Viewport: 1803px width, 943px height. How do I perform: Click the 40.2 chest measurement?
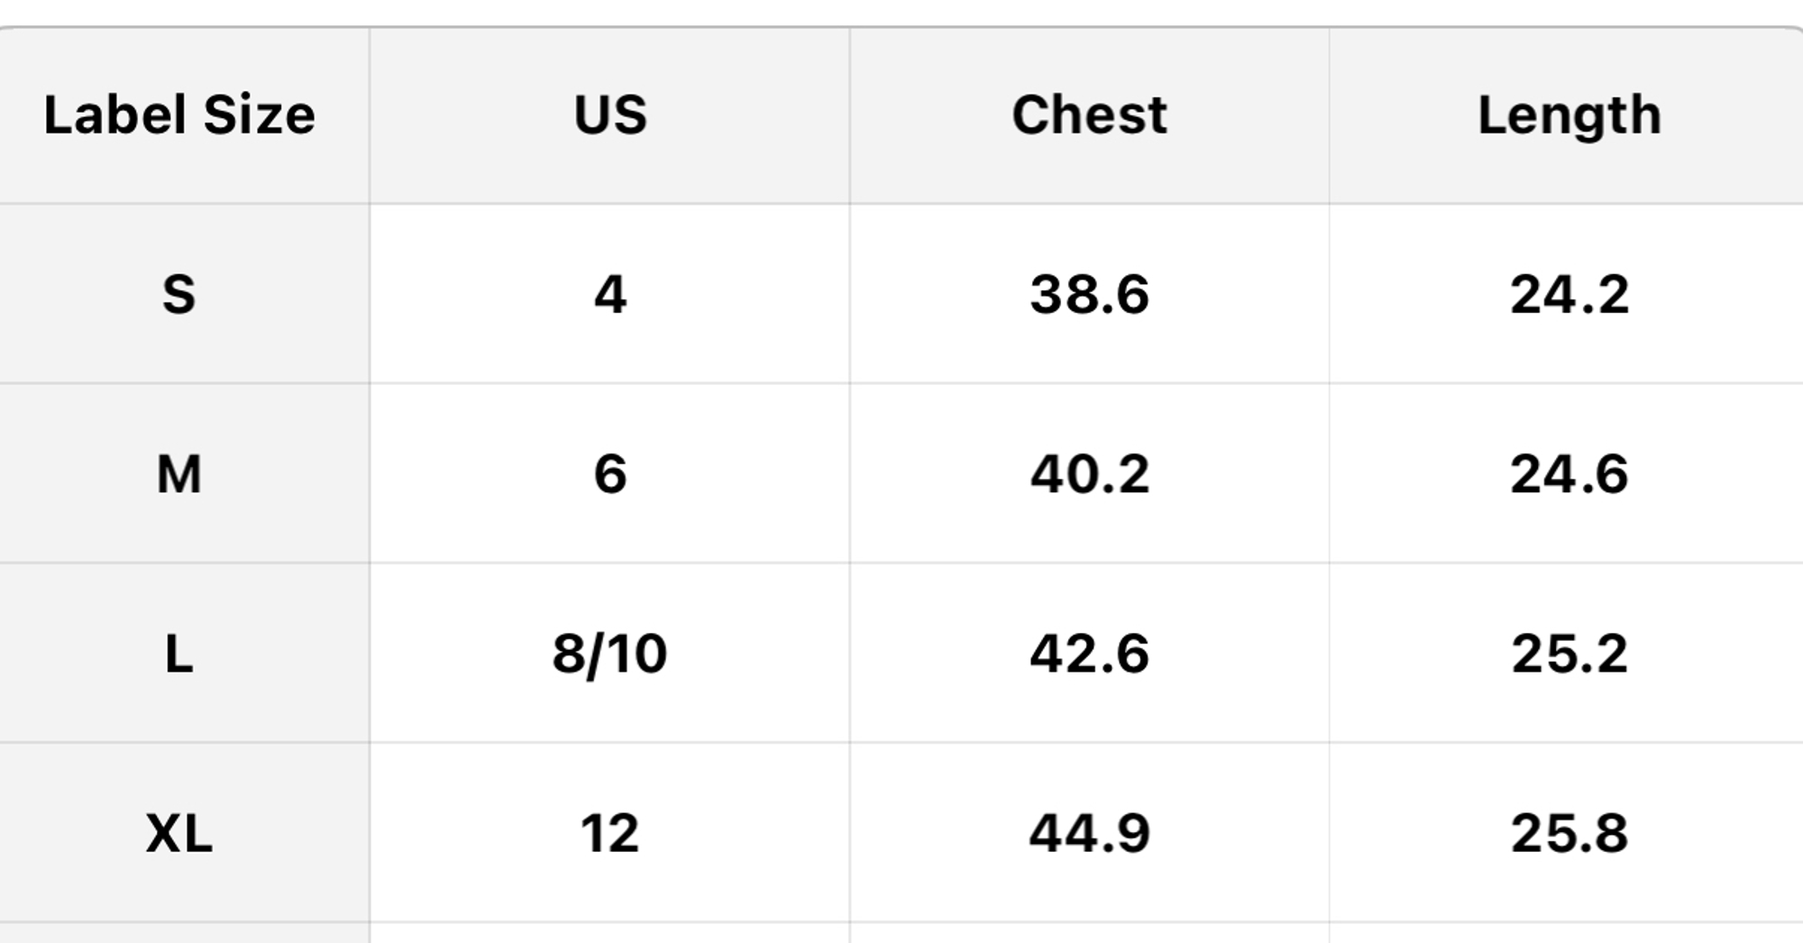[x=1089, y=473]
